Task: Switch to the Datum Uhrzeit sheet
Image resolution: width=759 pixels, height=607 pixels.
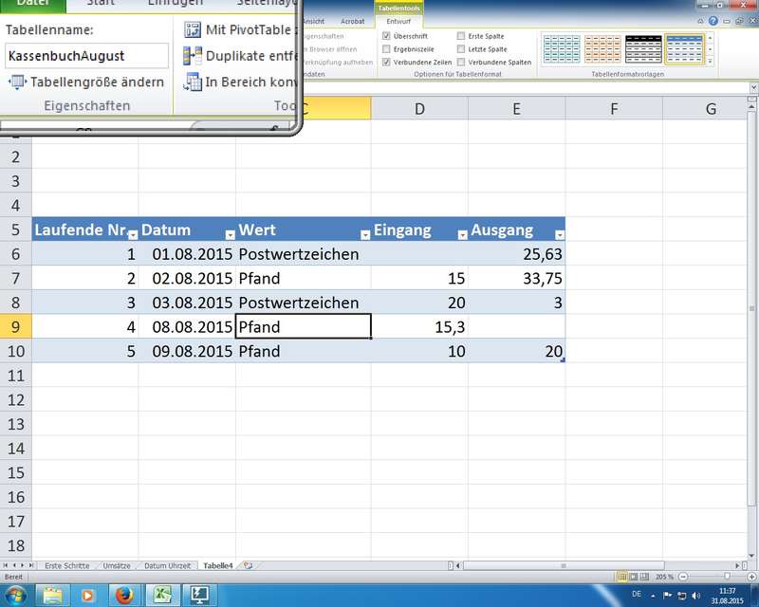Action: point(168,565)
